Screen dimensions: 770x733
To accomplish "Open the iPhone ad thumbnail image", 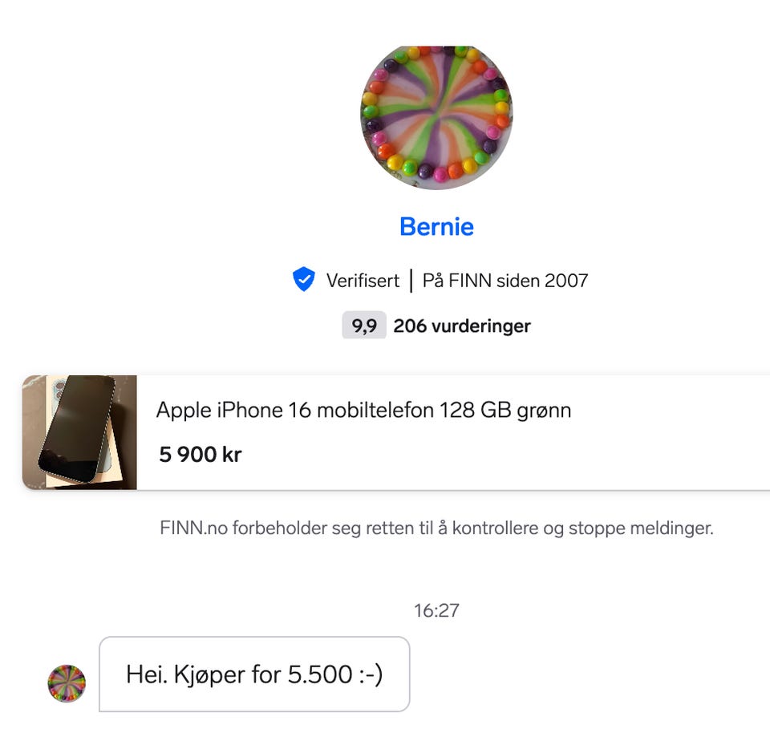I will tap(79, 432).
